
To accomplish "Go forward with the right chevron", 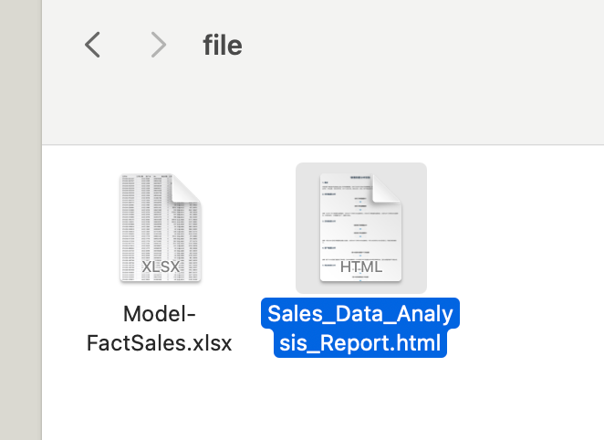I will click(x=159, y=45).
